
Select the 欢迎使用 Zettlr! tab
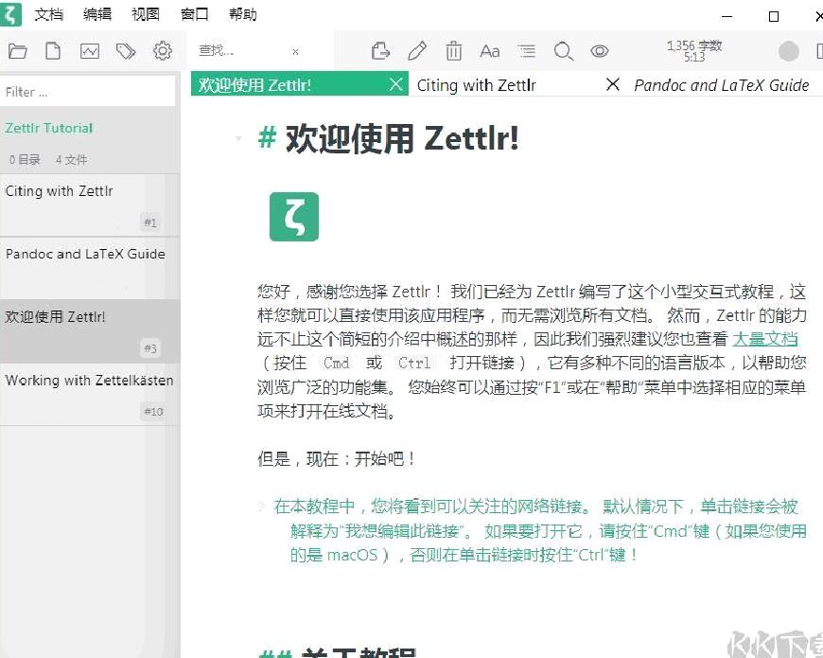pos(254,84)
